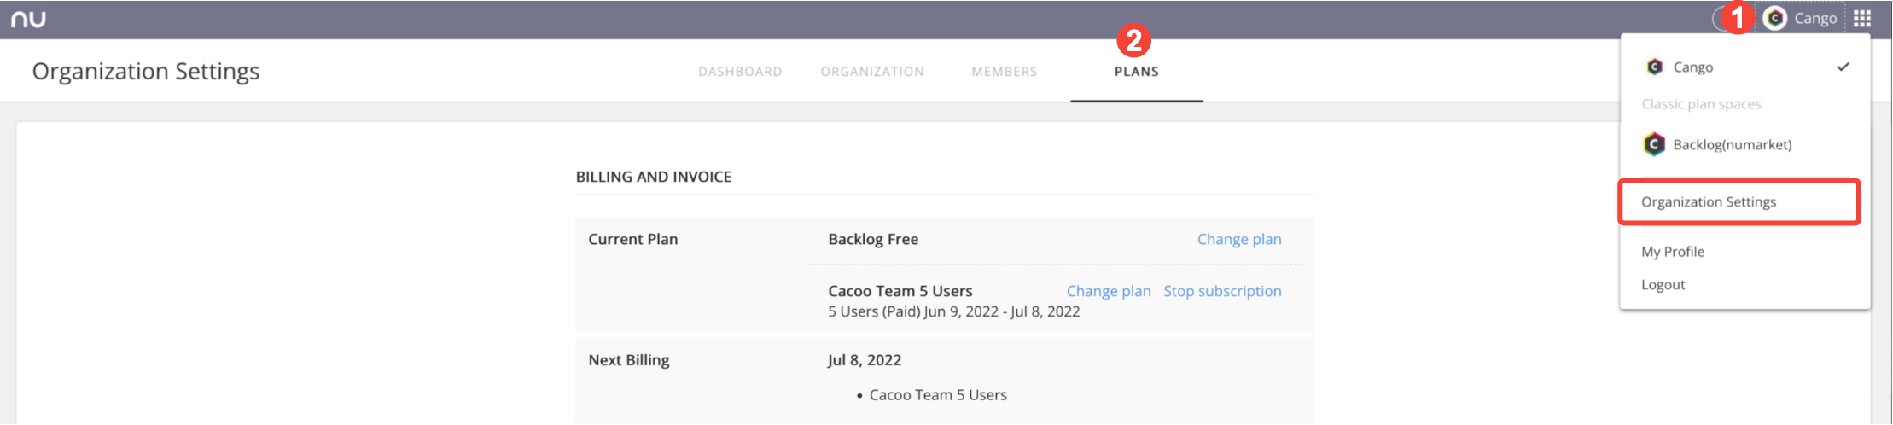This screenshot has width=1893, height=425.
Task: Choose Logout from the menu
Action: (x=1663, y=285)
